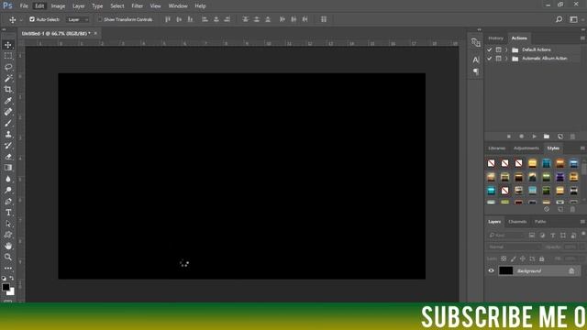This screenshot has height=330, width=587.
Task: Close the Untitled-1 document tab
Action: 95,33
